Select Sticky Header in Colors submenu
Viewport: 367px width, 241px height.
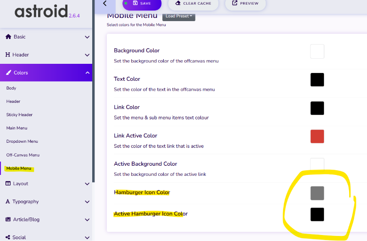(19, 115)
